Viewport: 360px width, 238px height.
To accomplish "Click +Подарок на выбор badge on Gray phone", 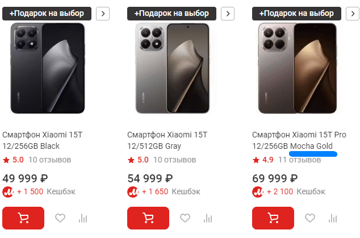I will (x=172, y=14).
